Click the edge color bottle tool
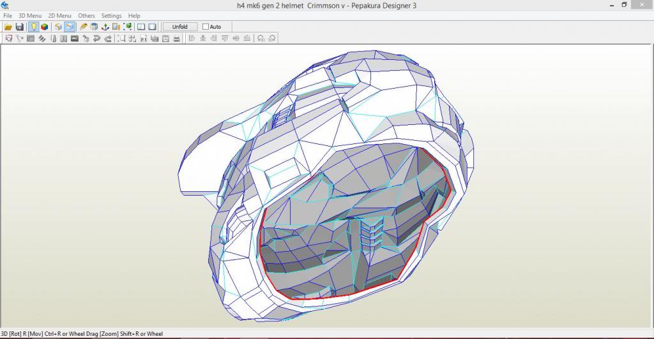654x339 pixels. [53, 38]
